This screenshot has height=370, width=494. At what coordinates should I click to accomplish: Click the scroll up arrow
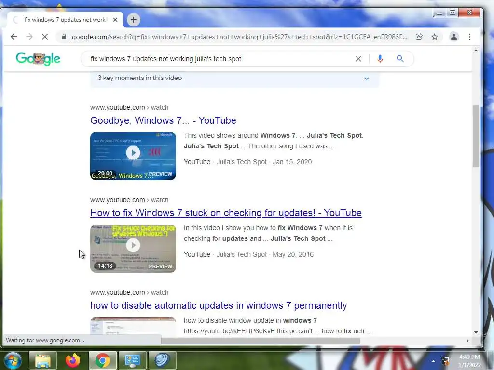pyautogui.click(x=476, y=50)
